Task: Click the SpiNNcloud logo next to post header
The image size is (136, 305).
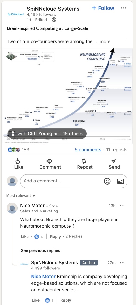Action: tap(16, 14)
